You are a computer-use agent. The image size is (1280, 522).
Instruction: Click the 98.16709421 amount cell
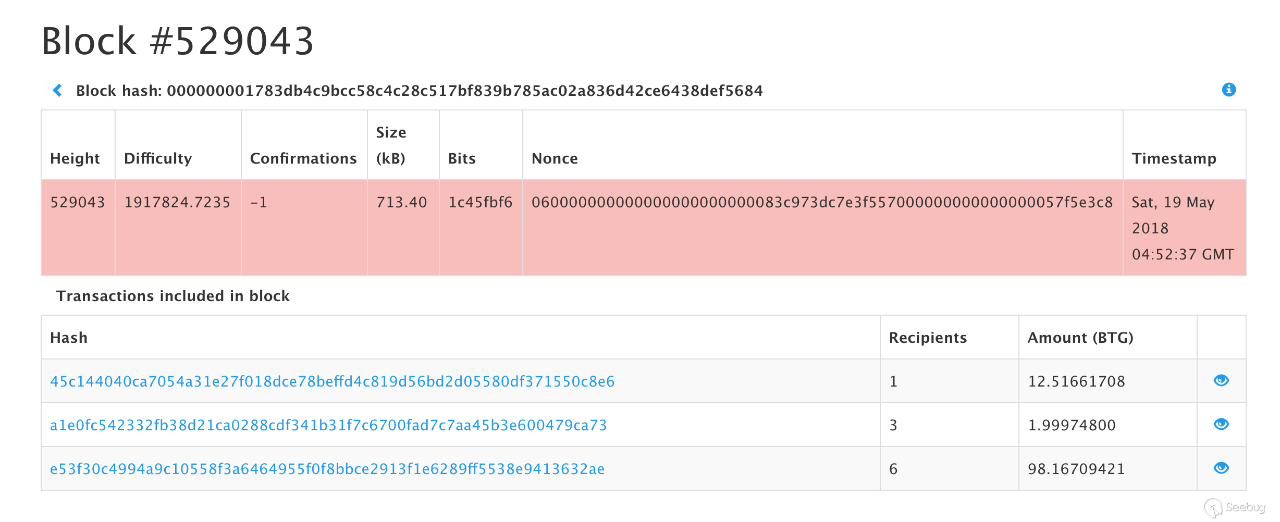click(1076, 469)
